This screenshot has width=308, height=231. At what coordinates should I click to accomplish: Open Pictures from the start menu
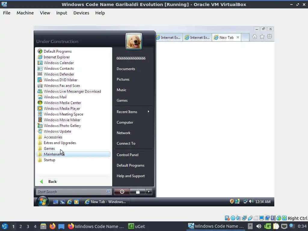tap(123, 79)
